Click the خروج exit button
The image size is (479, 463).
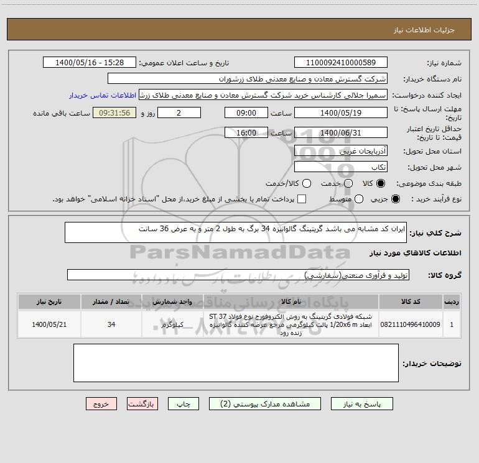(101, 404)
